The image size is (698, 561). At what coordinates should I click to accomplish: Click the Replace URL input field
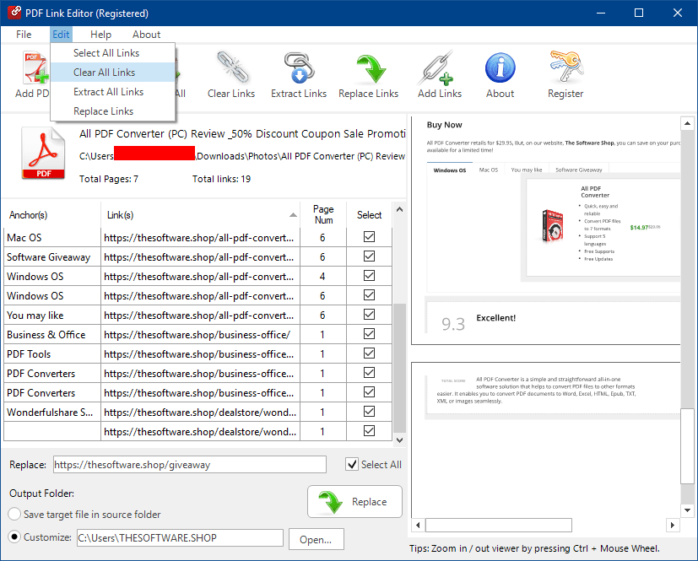coord(189,464)
